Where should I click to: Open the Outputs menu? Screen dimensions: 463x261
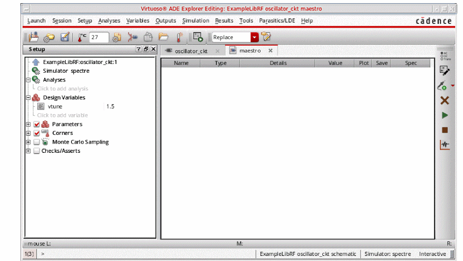(x=166, y=21)
